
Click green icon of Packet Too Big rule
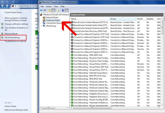72,100
